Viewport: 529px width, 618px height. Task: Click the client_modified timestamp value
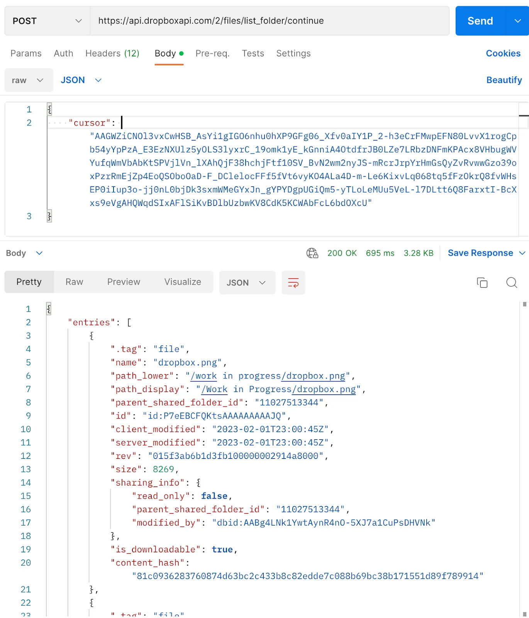pos(270,430)
